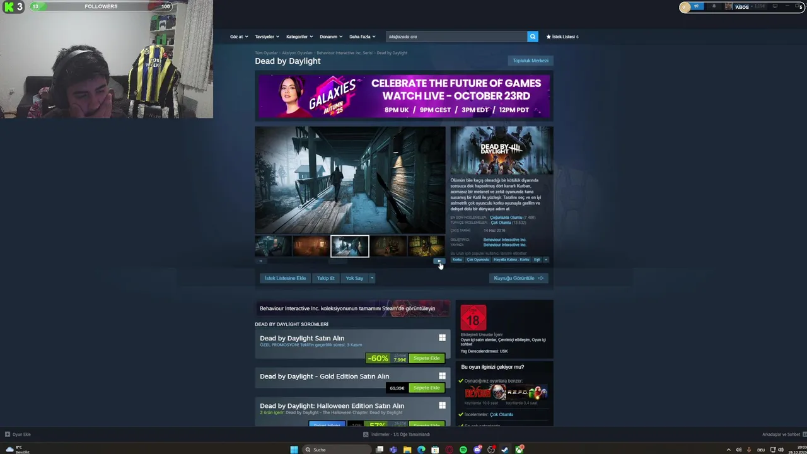Open the Steam account avatar menu
This screenshot has height=454, width=807.
[729, 7]
